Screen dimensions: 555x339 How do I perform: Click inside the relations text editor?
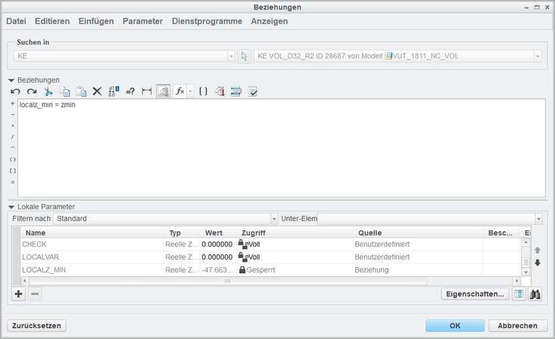269,148
